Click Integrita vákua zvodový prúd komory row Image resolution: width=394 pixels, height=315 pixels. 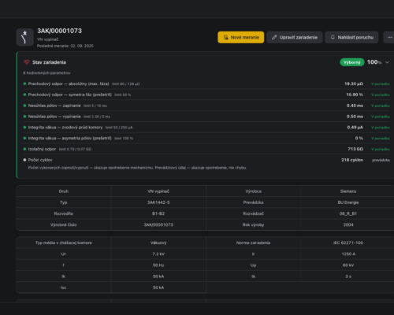coord(206,128)
